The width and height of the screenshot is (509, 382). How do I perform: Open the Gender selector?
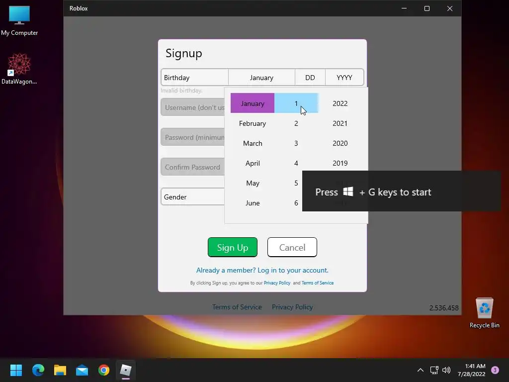[193, 197]
